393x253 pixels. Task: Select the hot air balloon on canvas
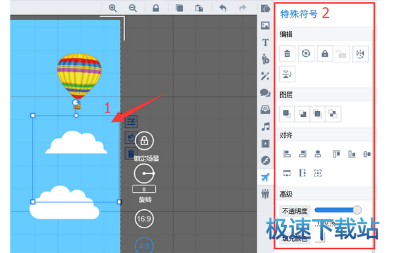(x=79, y=80)
